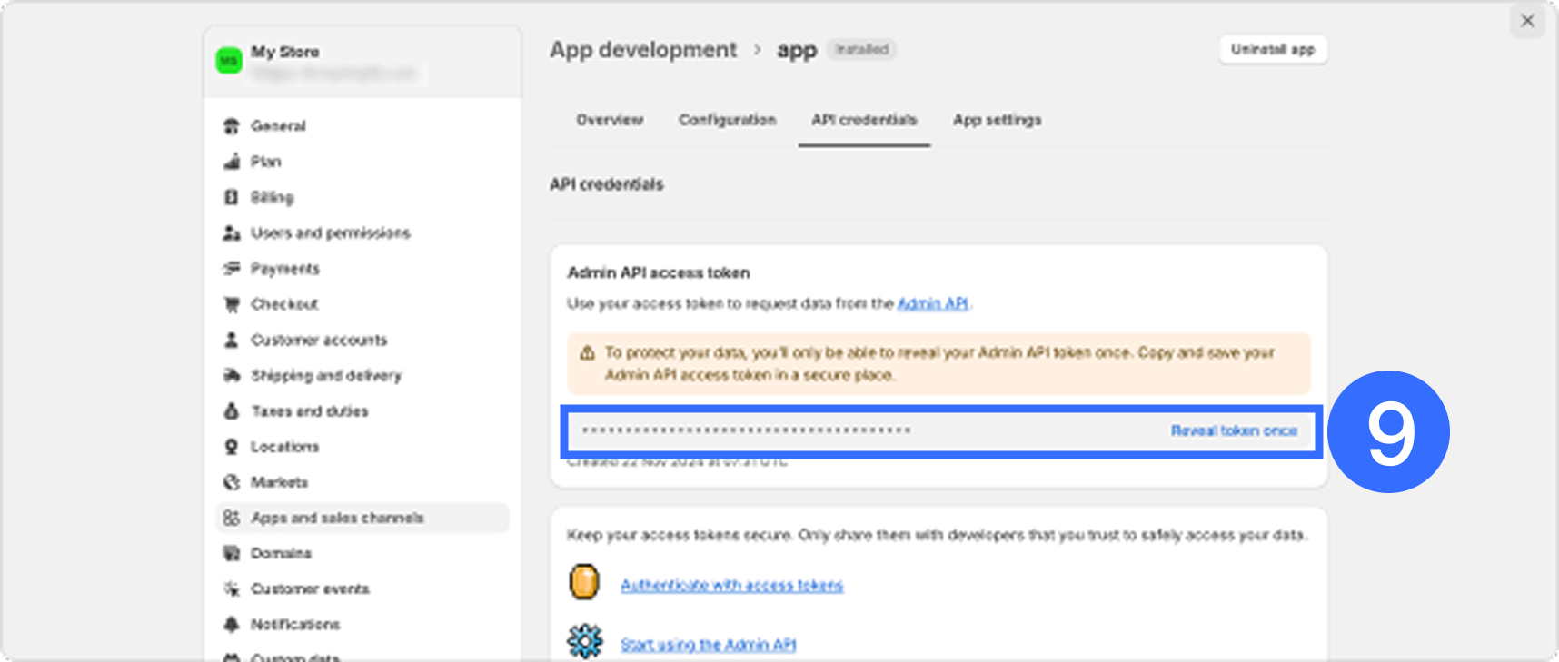
Task: Click App development in the breadcrumb
Action: point(643,50)
